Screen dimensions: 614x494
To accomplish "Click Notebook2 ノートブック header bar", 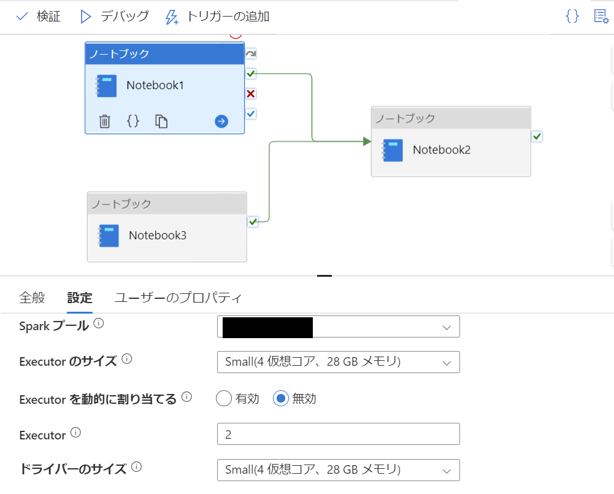I will 451,118.
